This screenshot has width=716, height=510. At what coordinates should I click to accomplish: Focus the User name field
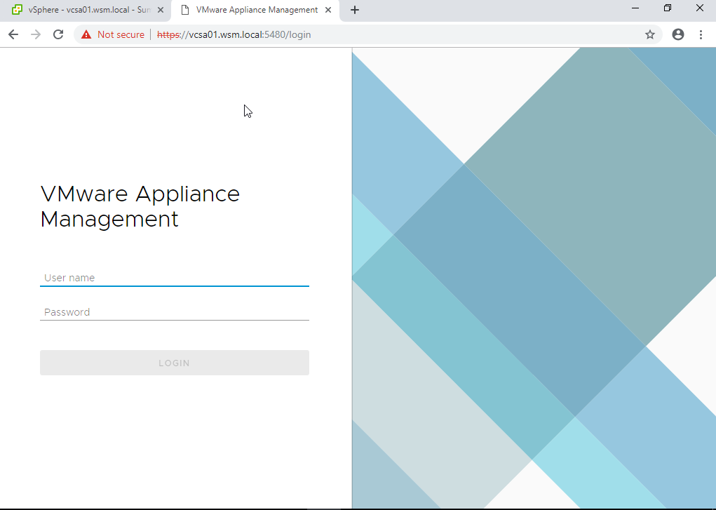175,278
